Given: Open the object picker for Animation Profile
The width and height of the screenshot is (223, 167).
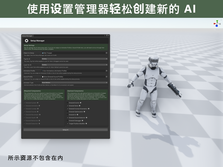Looking at the screenshot, I should click(x=106, y=71).
